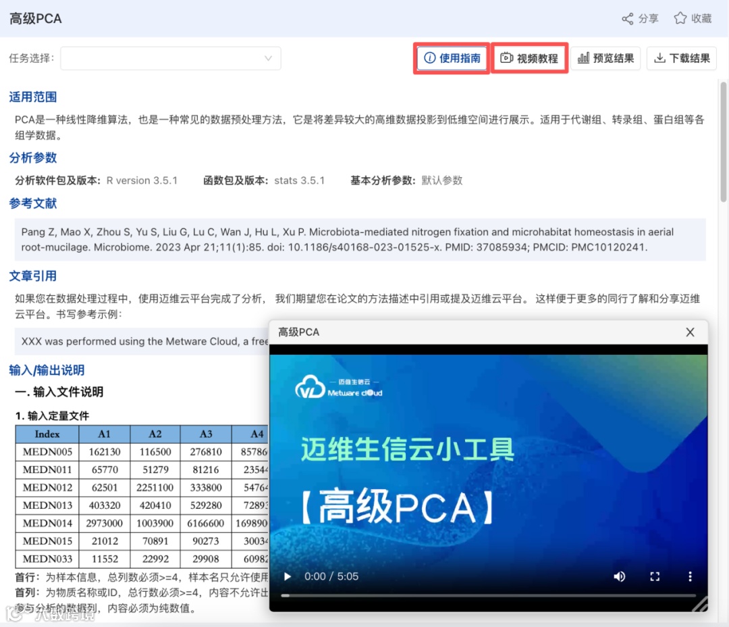Click the 高级PCA page title

[36, 19]
